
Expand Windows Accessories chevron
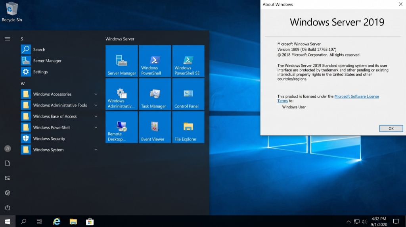pyautogui.click(x=96, y=94)
